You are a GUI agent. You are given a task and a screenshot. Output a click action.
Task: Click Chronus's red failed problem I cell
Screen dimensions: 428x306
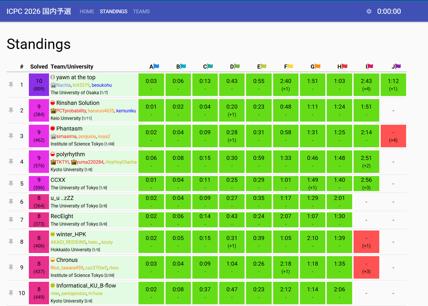coord(366,268)
